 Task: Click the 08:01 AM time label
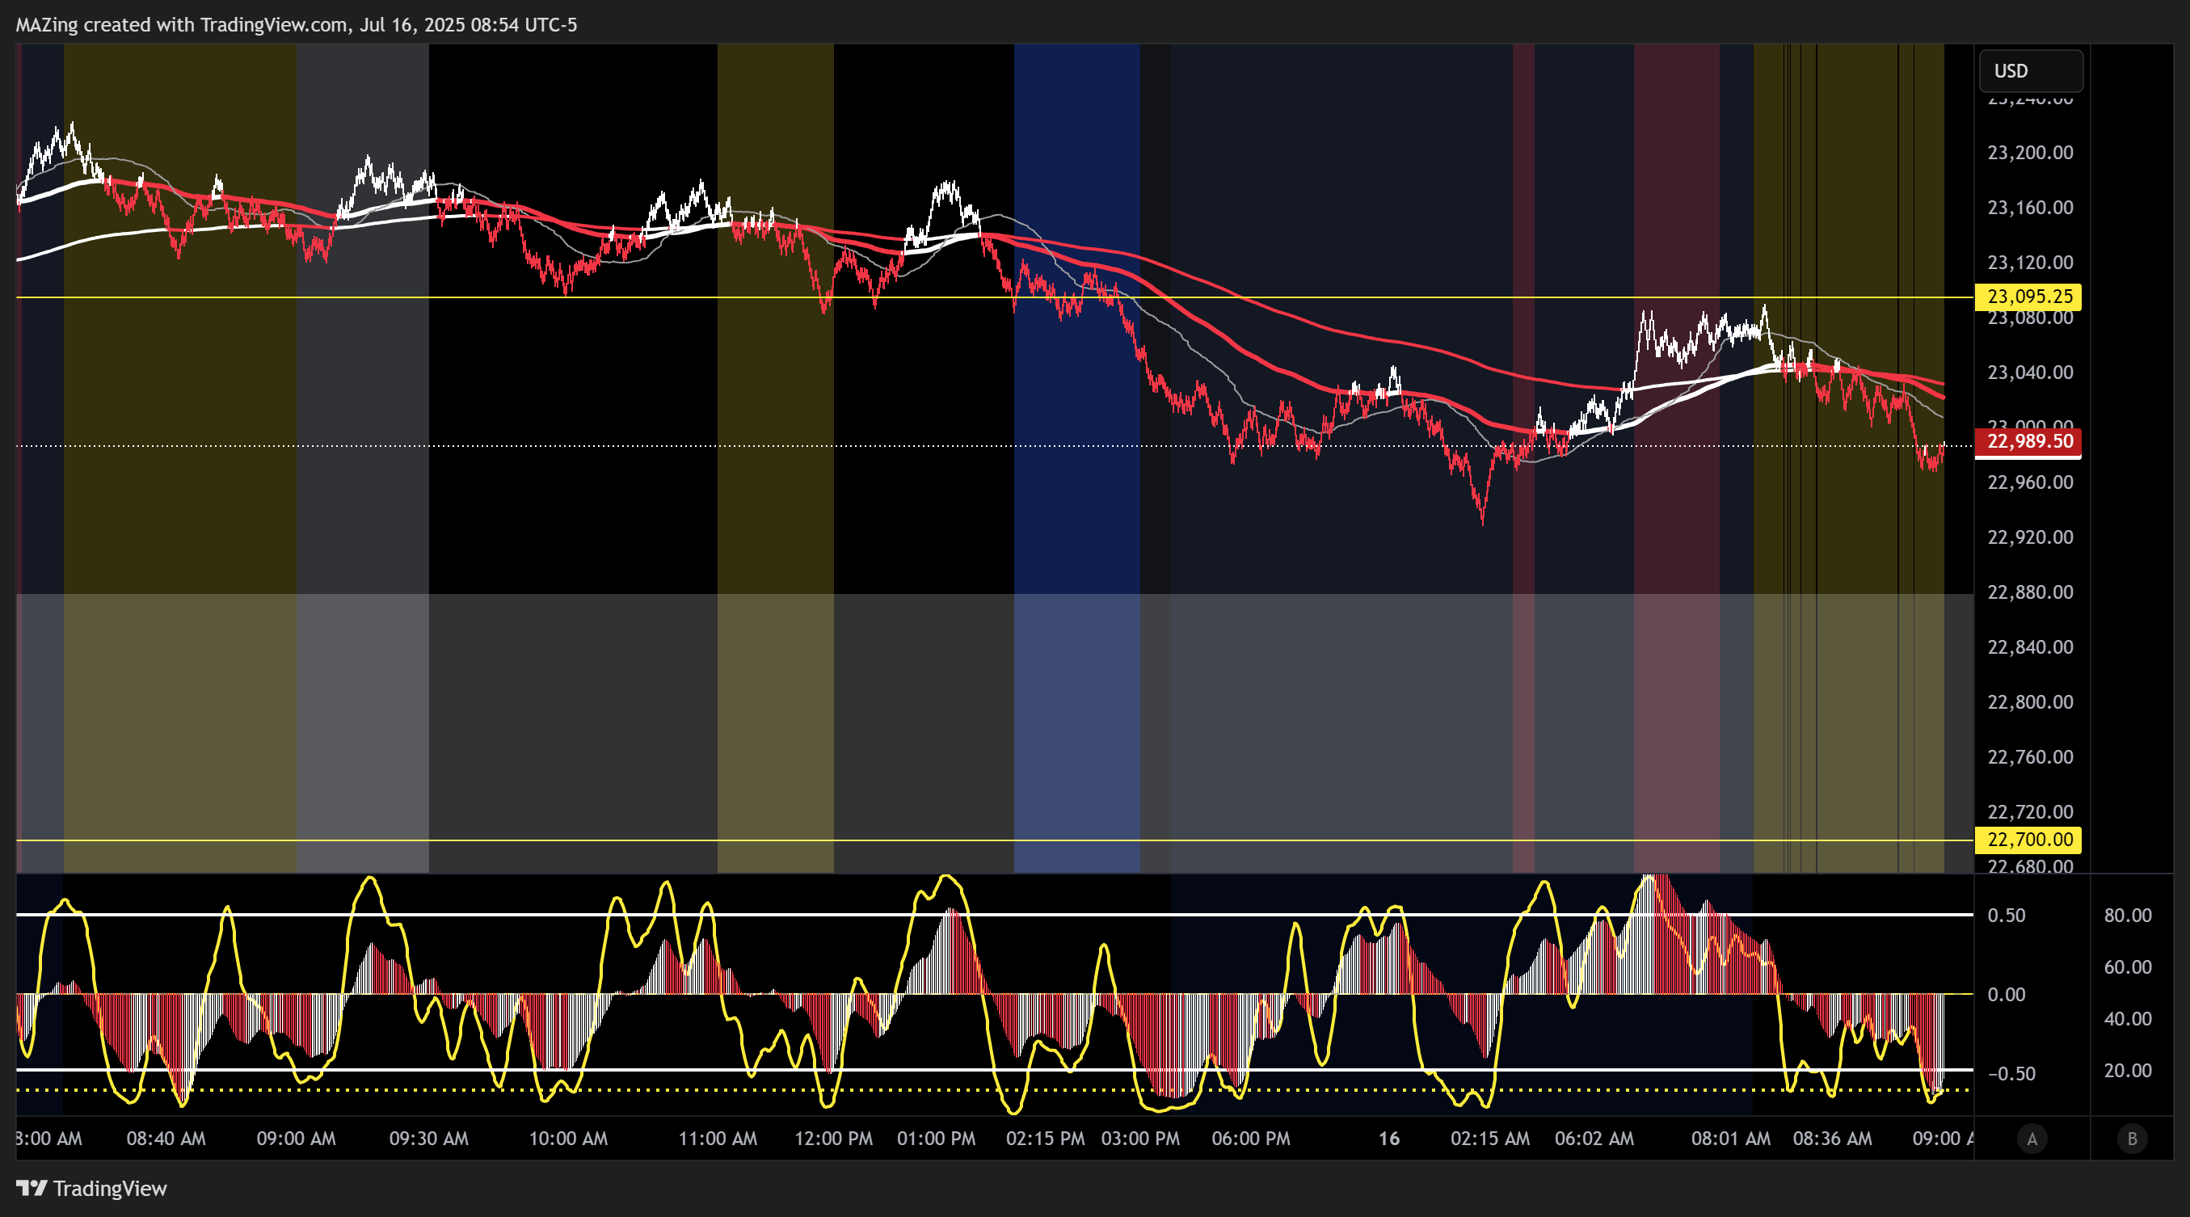click(x=1731, y=1139)
